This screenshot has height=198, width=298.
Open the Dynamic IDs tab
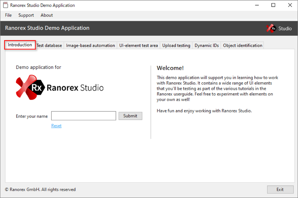207,46
